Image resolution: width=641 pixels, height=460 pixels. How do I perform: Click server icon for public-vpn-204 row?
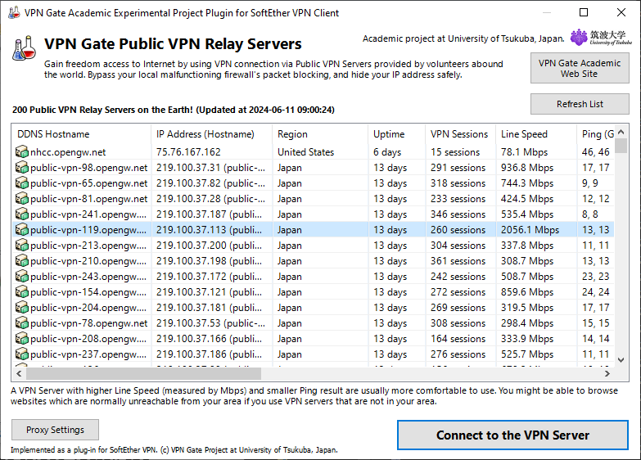[21, 308]
